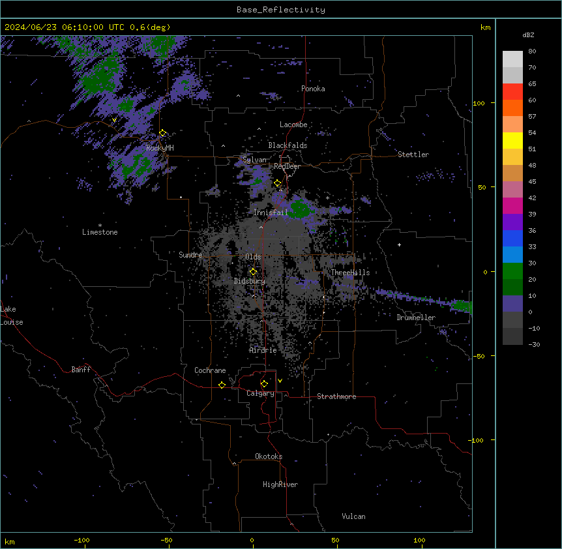Click the Drumheller city label
The image size is (562, 549).
pyautogui.click(x=416, y=318)
